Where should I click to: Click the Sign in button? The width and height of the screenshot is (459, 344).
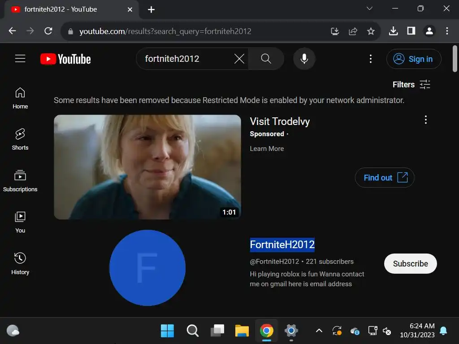[414, 59]
